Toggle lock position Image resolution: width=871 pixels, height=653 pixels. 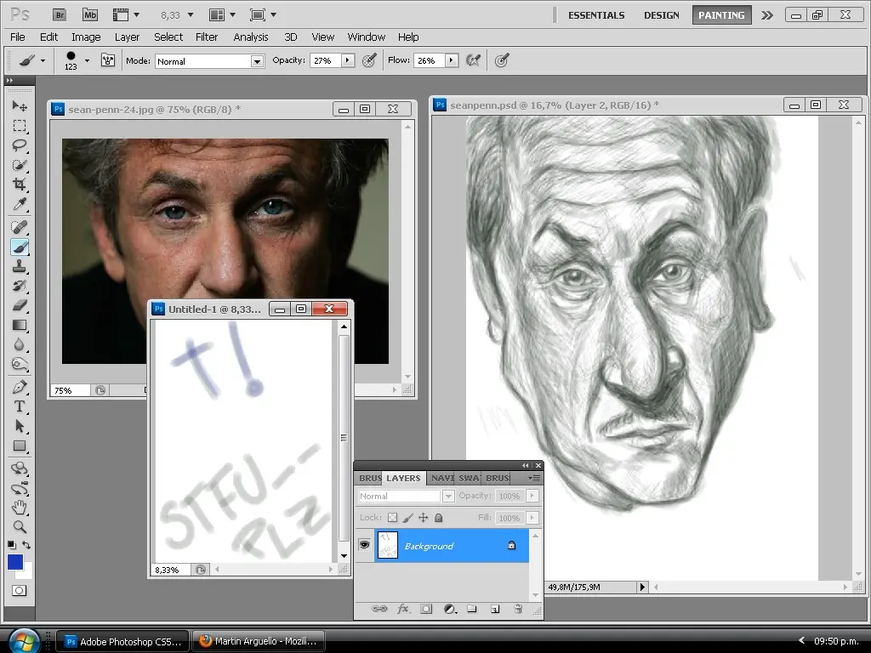click(424, 518)
